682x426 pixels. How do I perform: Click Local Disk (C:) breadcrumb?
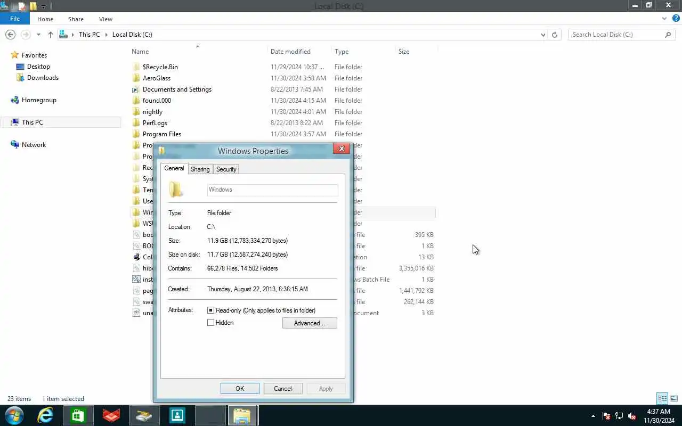[x=132, y=35]
